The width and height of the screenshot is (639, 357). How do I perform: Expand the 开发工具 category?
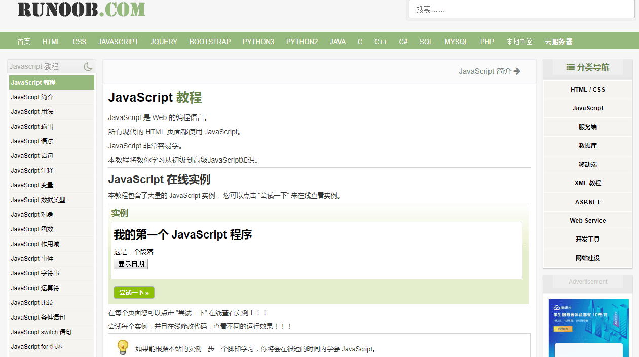pos(587,240)
